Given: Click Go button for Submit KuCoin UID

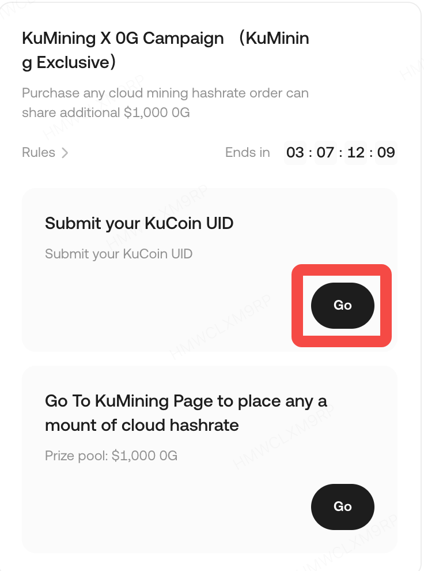Looking at the screenshot, I should 342,305.
